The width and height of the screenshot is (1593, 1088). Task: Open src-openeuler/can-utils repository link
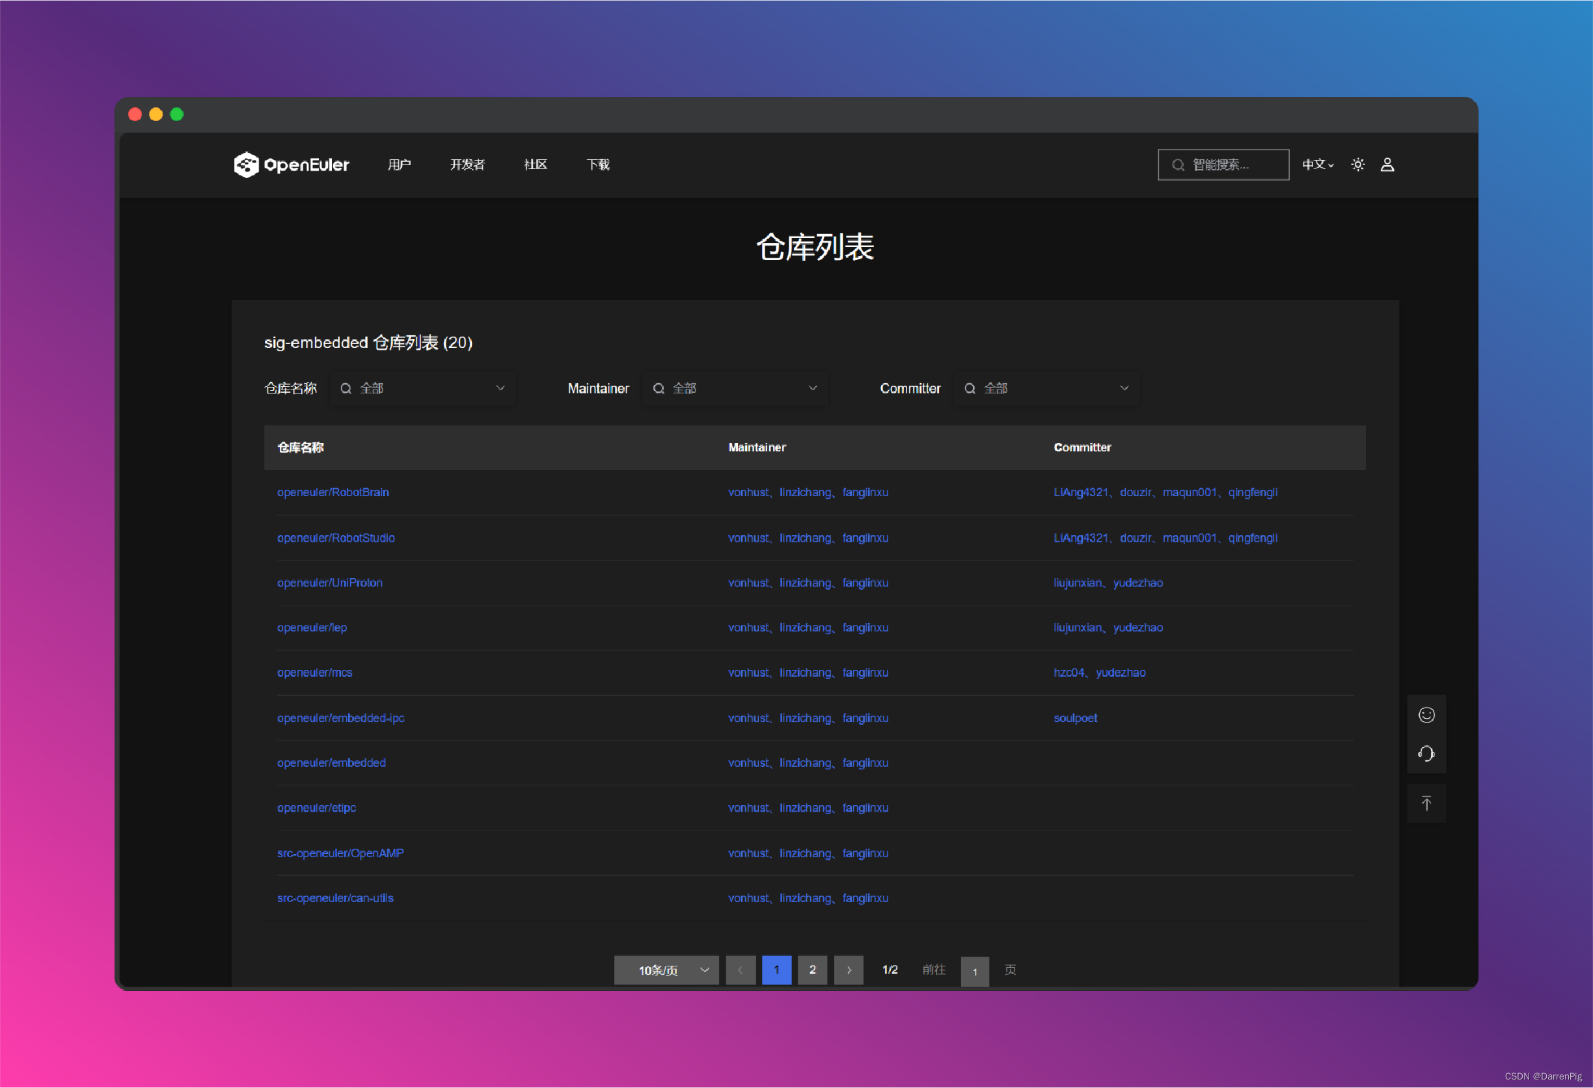coord(335,898)
